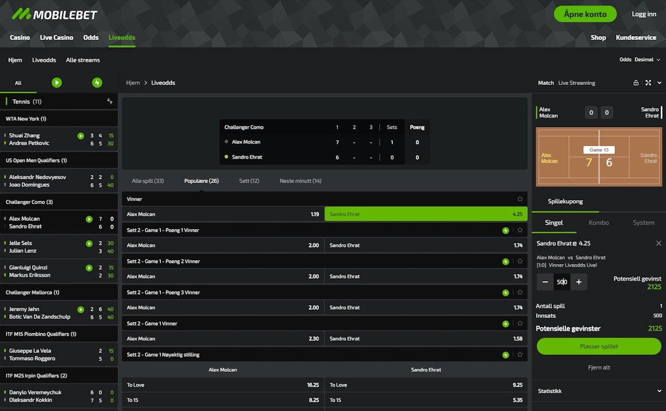
Task: Select Sandro Ehrat To 15 5.35
Action: click(426, 399)
